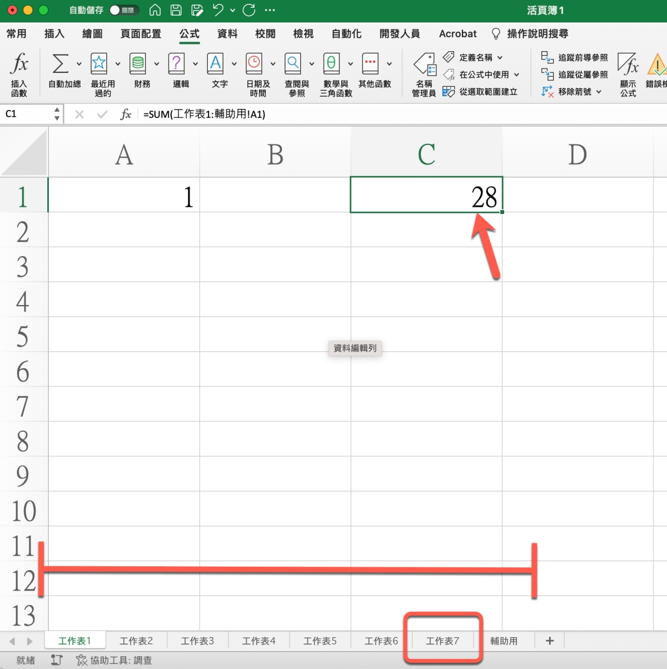
Task: Open the Text (文字) functions icon
Action: click(x=215, y=64)
